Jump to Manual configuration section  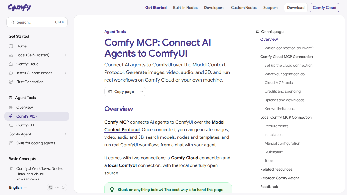[282, 143]
